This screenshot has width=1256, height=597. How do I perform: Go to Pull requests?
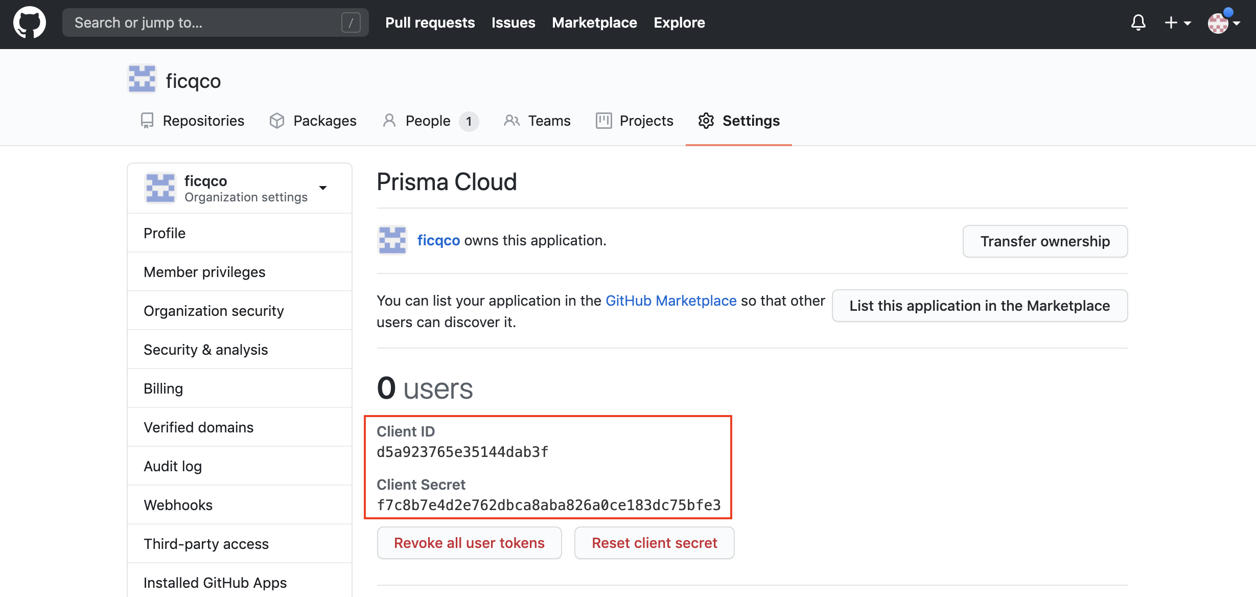click(430, 22)
